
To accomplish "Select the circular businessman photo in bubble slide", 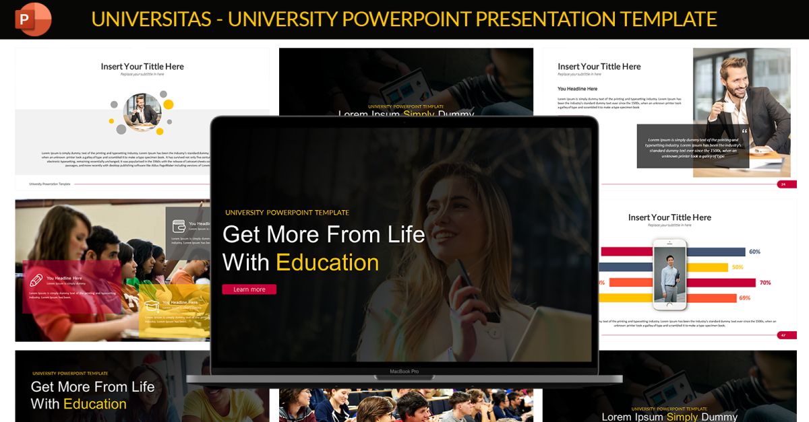I will [x=142, y=112].
